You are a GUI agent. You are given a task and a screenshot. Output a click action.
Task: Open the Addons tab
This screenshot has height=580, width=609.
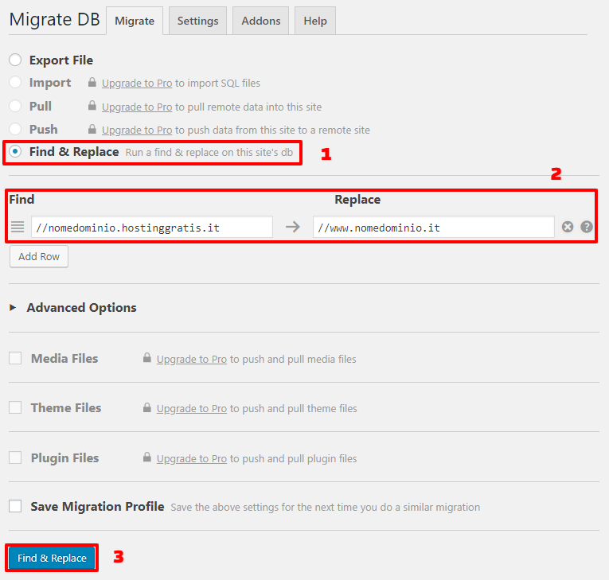(260, 21)
